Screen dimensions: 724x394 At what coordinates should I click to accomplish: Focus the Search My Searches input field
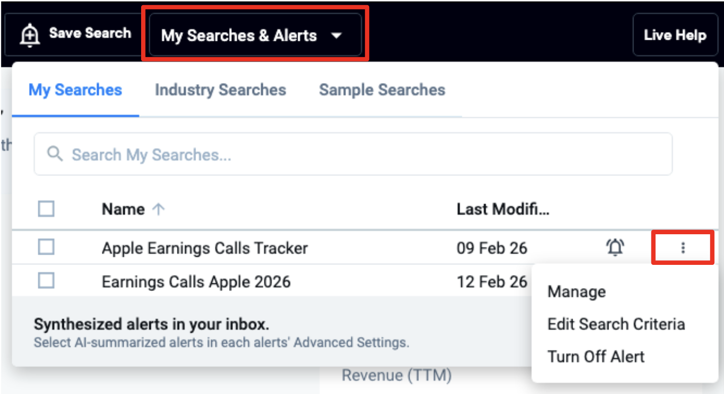point(358,154)
